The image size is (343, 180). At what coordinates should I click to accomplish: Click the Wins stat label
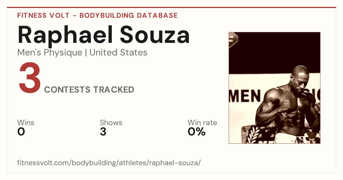point(26,123)
